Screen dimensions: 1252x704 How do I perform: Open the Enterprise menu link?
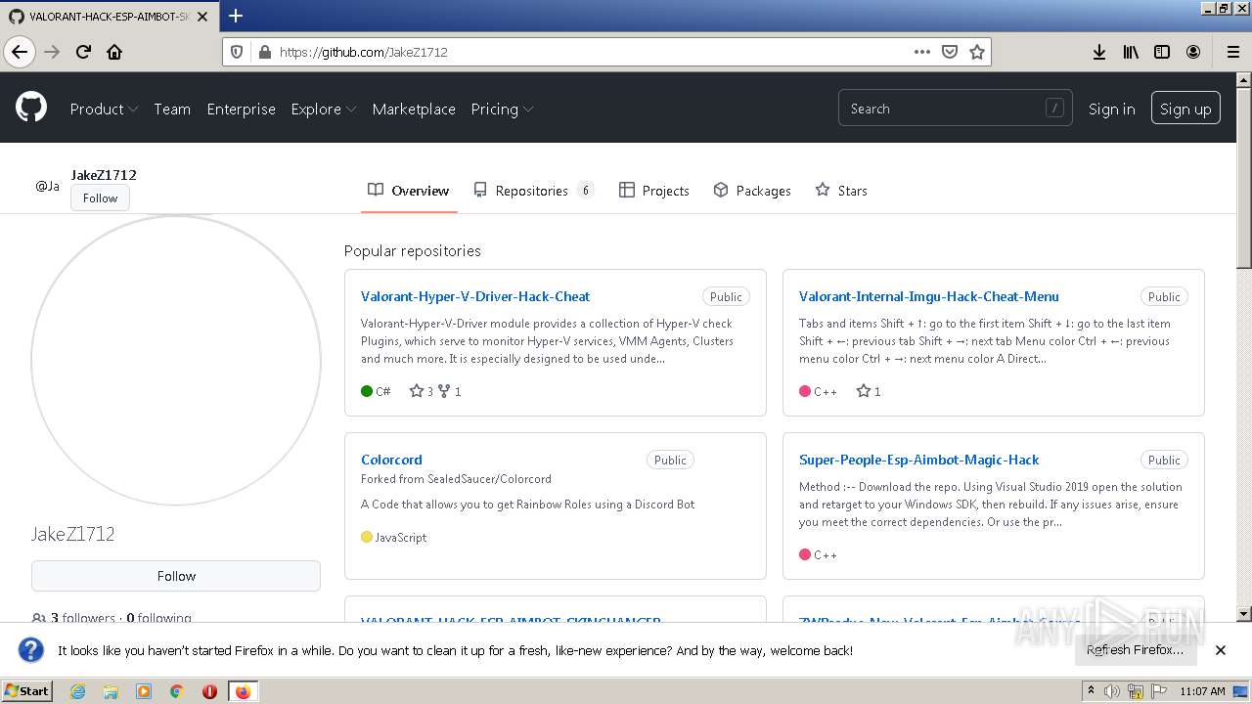click(x=241, y=109)
